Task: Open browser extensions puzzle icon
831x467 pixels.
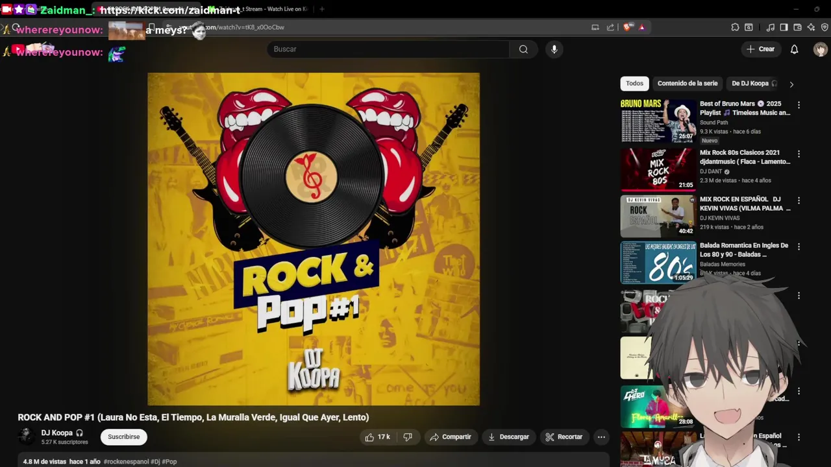Action: click(x=735, y=27)
